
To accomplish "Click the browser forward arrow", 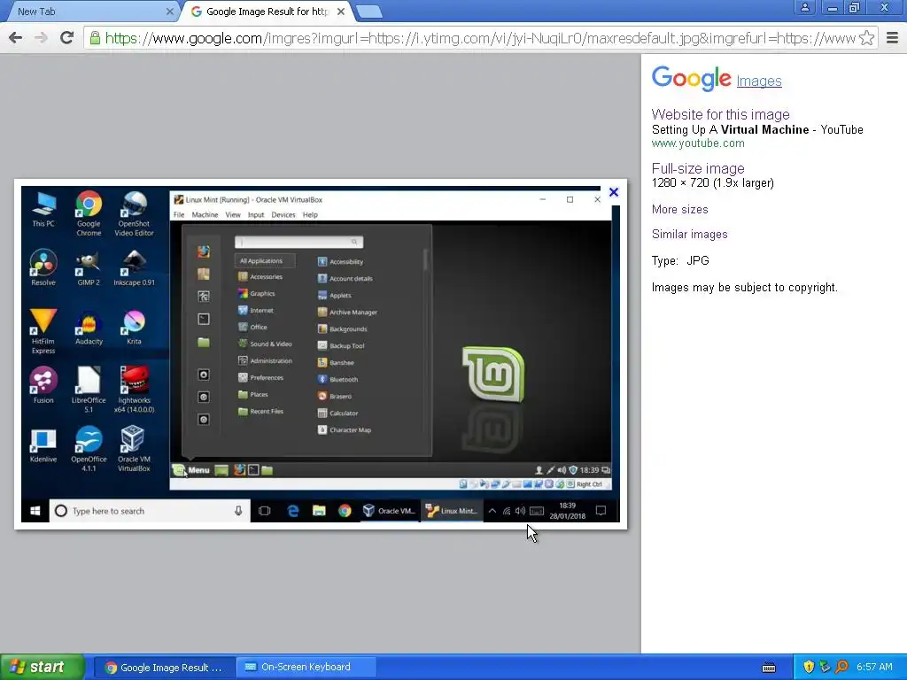I will 41,38.
